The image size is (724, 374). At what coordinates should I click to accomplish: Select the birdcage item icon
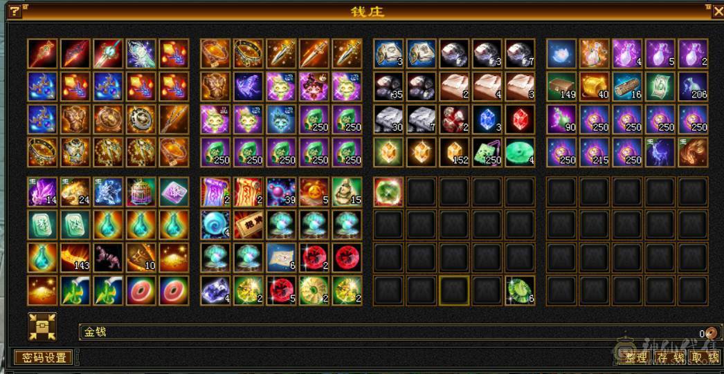tap(141, 192)
